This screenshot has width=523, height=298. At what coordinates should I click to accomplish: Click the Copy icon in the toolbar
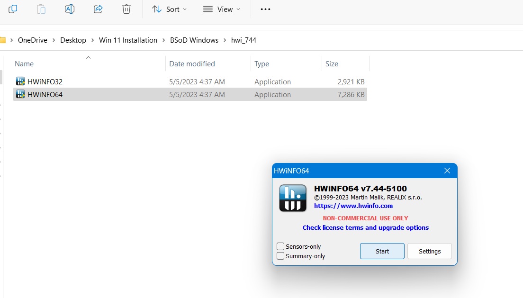click(13, 9)
